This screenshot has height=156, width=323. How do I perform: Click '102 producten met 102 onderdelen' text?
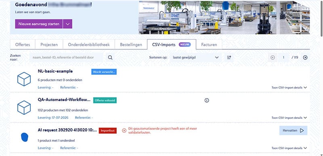click(x=63, y=110)
